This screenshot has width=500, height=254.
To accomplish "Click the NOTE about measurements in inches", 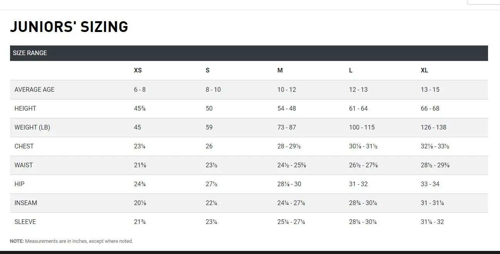I will pos(71,241).
